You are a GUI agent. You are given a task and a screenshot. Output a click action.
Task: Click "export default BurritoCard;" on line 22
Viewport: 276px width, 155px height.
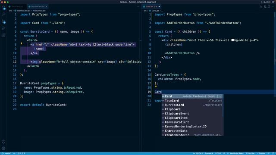click(43, 105)
